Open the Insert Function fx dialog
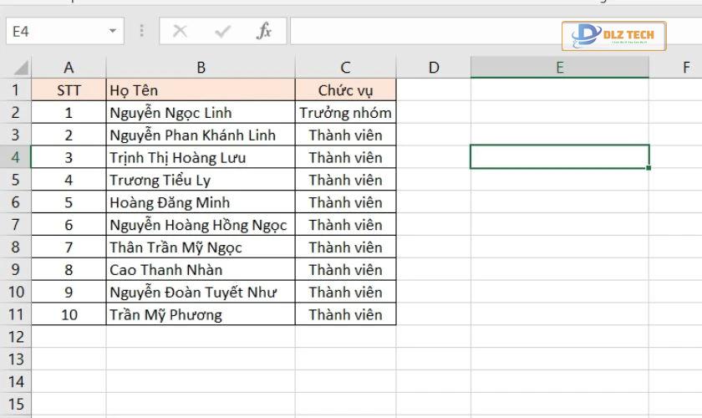Viewport: 702px width, 418px height. pyautogui.click(x=264, y=31)
